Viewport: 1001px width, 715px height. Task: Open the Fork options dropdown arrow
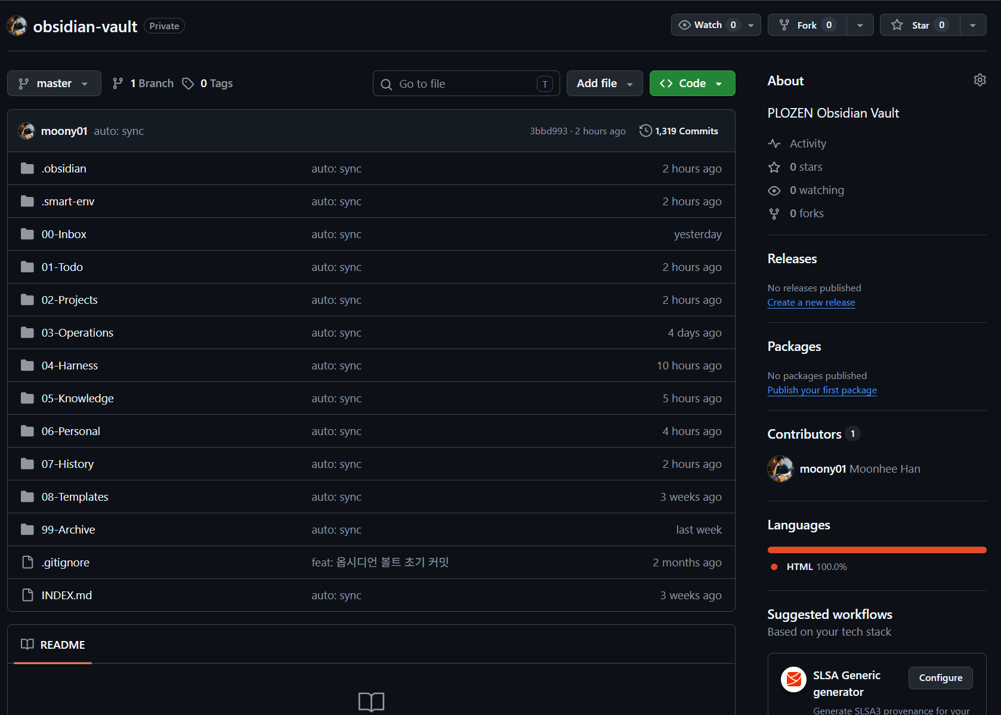tap(860, 25)
